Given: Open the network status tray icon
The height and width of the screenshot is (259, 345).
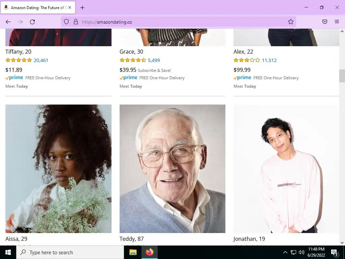Looking at the screenshot, I should pyautogui.click(x=293, y=252).
